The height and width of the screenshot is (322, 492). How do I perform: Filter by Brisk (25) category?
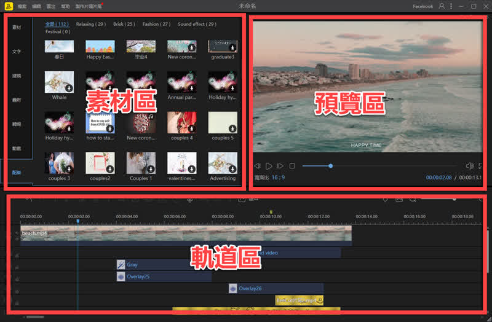tap(124, 24)
